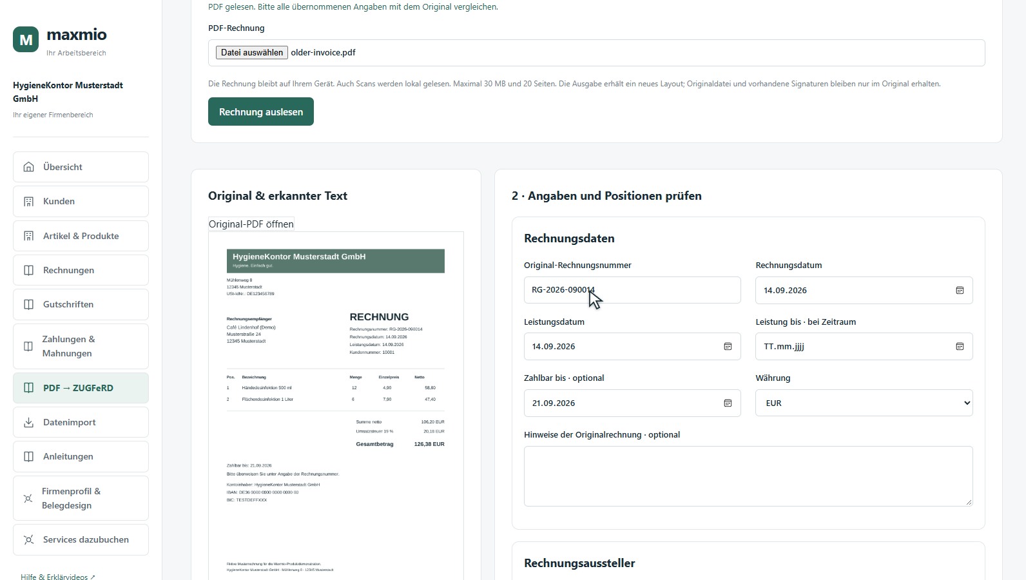Screen dimensions: 1026x580
Task: Click the Zahlungen & Mahnungen icon
Action: (x=28, y=346)
